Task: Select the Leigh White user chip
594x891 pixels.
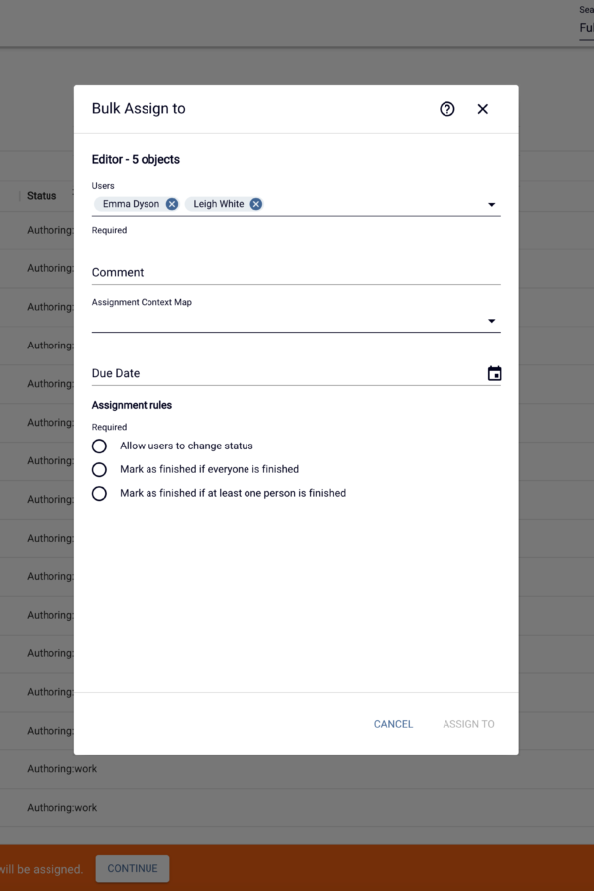Action: coord(218,204)
